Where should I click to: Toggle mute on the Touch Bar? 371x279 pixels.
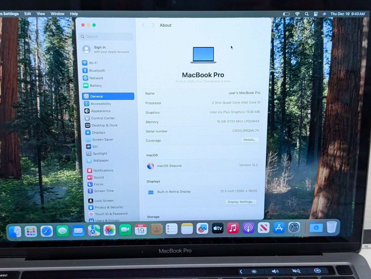(x=296, y=271)
